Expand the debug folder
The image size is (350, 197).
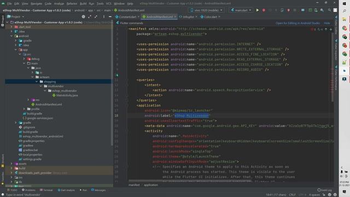click(x=24, y=59)
